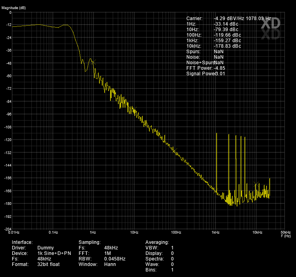Select the 10Hz reading -79.39 dBc

pyautogui.click(x=226, y=30)
